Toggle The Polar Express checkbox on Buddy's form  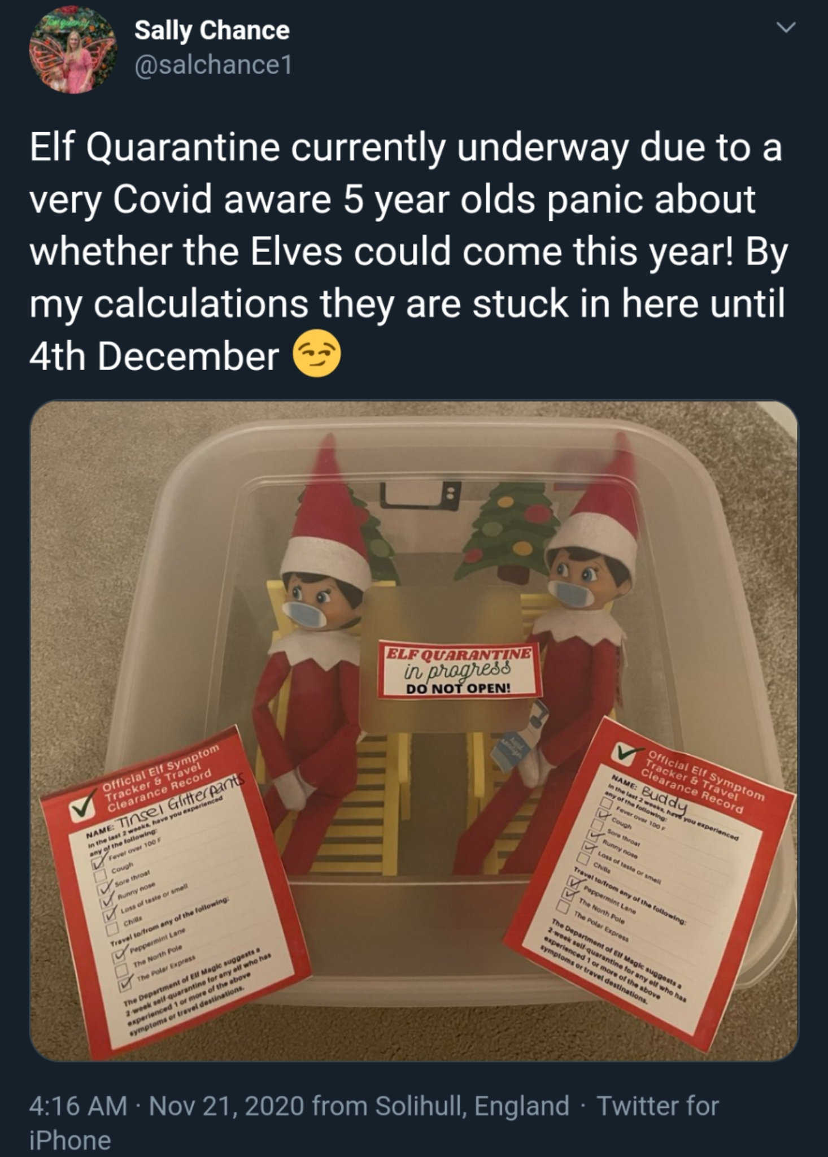click(562, 907)
